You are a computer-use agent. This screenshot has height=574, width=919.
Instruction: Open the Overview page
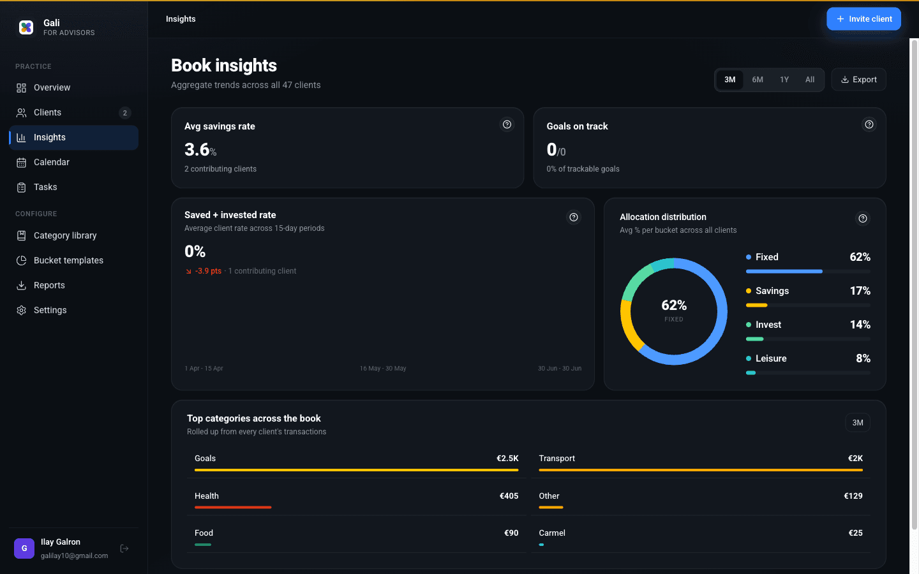(x=73, y=88)
